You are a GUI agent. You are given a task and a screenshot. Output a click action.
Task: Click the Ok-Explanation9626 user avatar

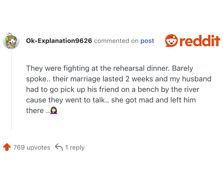(x=11, y=41)
